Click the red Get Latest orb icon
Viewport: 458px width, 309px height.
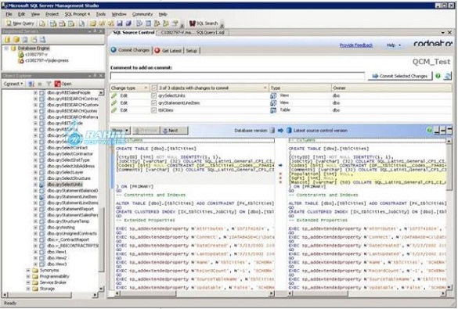click(157, 51)
